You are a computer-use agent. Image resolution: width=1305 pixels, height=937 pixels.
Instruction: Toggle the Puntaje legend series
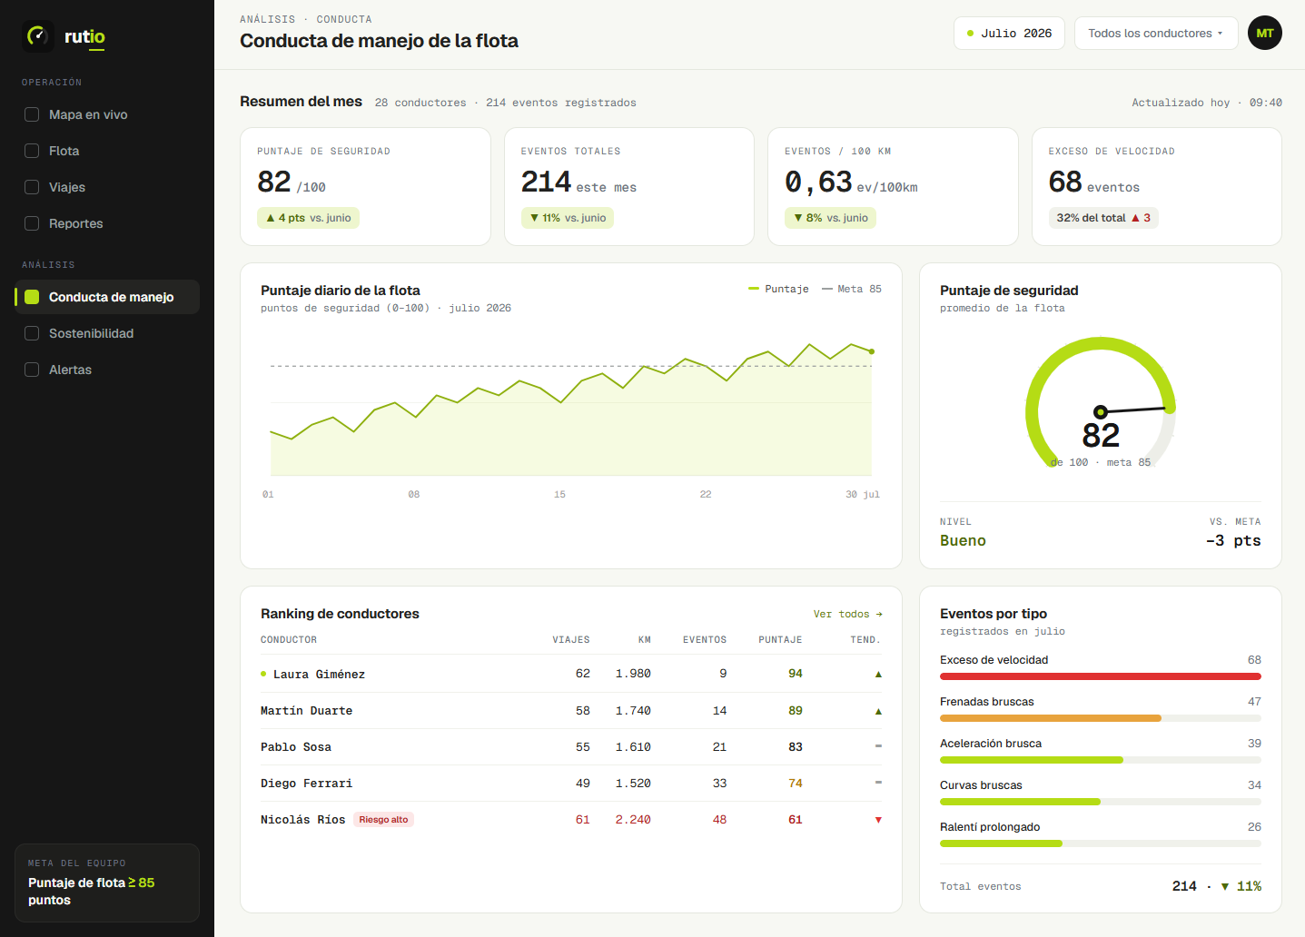click(778, 289)
